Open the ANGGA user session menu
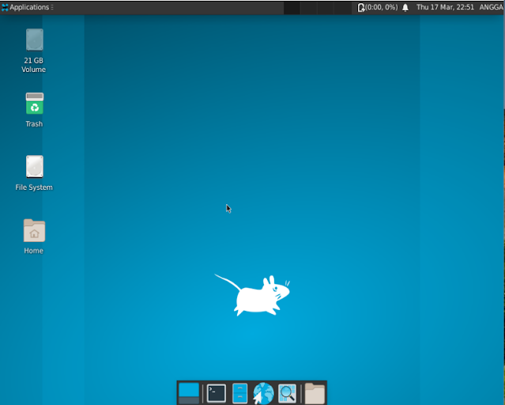Screen dimensions: 505x405 click(491, 7)
